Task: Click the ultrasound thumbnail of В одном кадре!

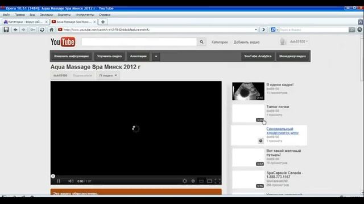Action: pos(248,91)
